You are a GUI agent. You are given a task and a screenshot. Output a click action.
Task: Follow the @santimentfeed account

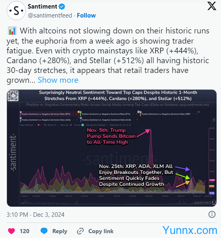pyautogui.click(x=86, y=15)
